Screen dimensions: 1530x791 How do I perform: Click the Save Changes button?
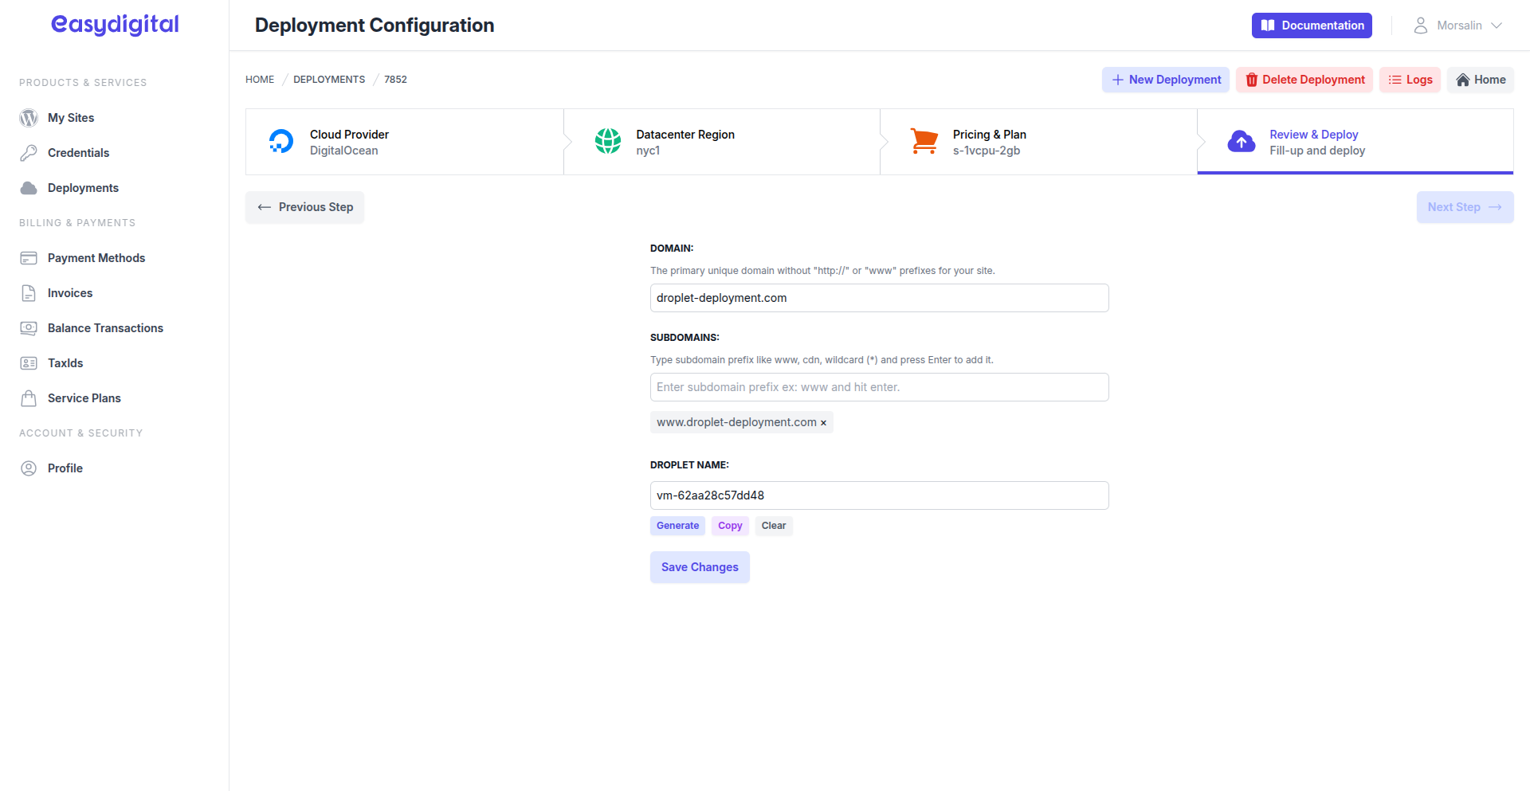click(x=699, y=566)
